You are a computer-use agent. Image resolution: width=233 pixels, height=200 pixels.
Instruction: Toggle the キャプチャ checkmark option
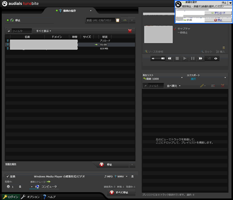pyautogui.click(x=175, y=29)
